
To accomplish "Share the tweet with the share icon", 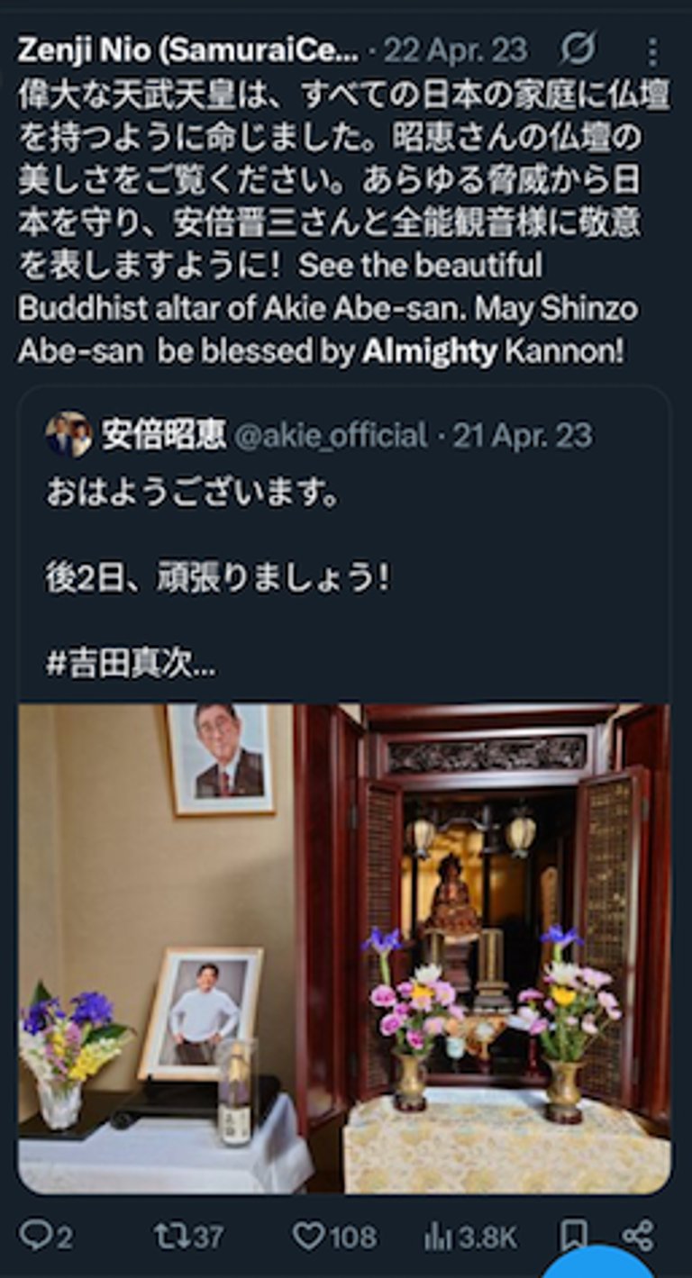I will (x=638, y=1236).
